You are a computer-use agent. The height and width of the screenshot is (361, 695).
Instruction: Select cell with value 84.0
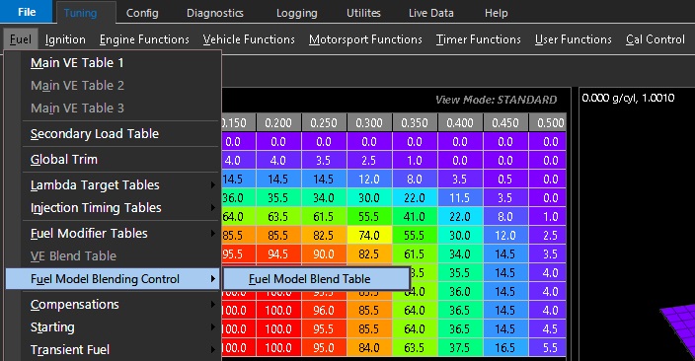[369, 348]
